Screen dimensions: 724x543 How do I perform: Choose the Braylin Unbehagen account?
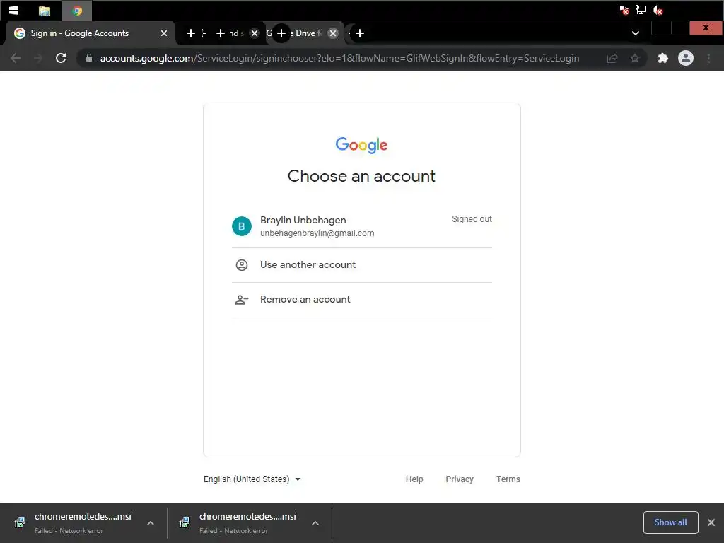361,226
